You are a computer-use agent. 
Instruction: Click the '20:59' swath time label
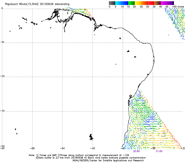136,151
